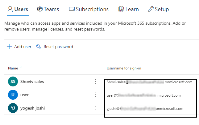
Task: Click the plus icon for Add user
Action: [x=9, y=47]
